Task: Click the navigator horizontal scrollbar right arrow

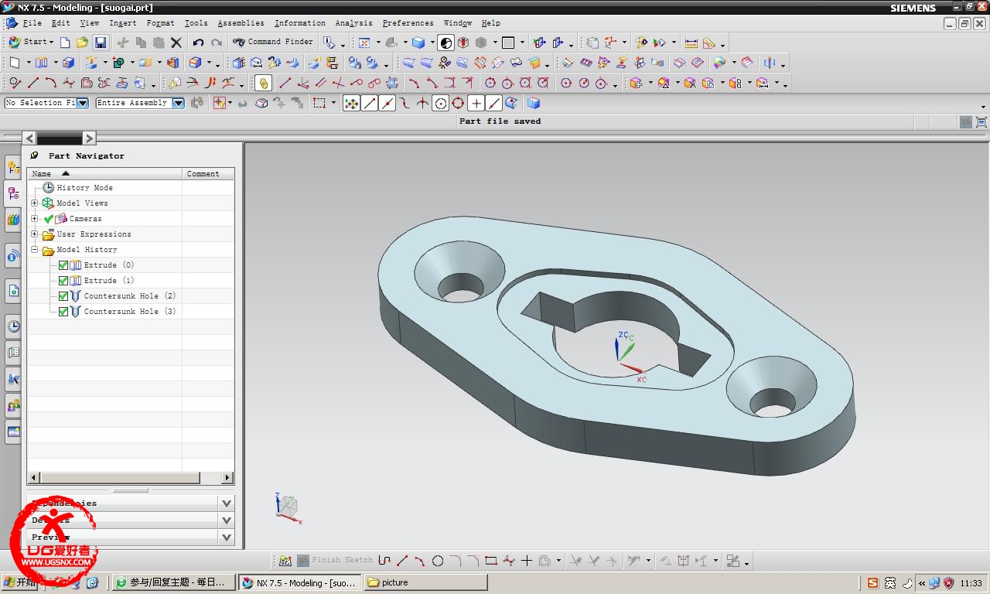Action: click(227, 478)
